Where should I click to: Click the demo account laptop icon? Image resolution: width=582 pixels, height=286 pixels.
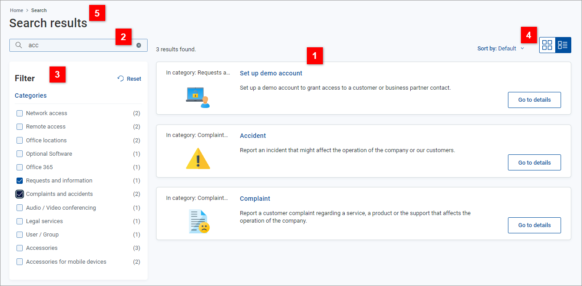click(198, 98)
